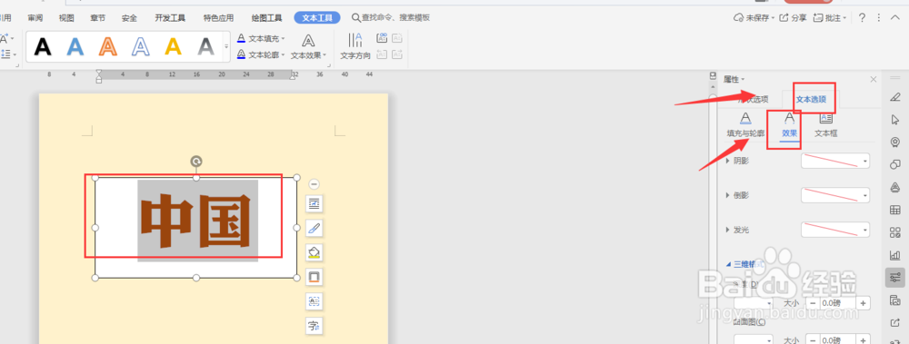Open the 填充与轮廓 sub-tab

coord(745,125)
